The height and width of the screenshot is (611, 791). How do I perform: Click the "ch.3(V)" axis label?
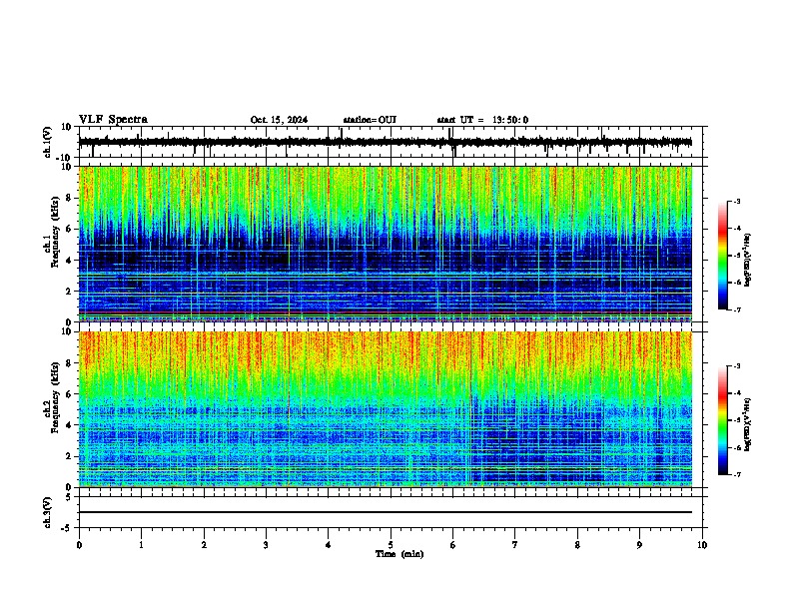pyautogui.click(x=48, y=512)
